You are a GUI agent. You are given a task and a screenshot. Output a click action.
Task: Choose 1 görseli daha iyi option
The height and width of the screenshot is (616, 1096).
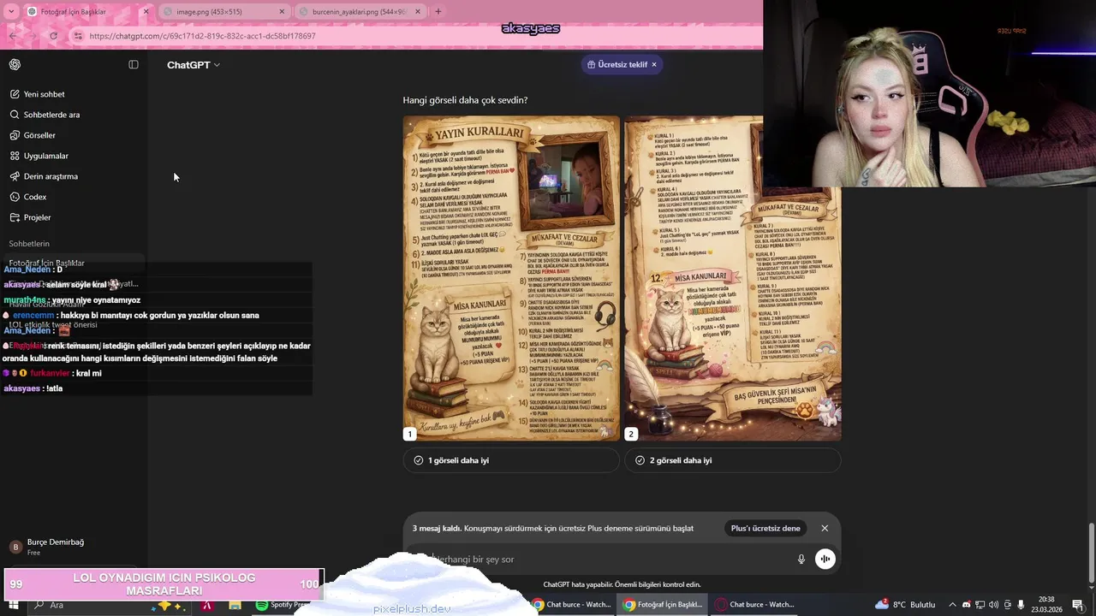(511, 460)
